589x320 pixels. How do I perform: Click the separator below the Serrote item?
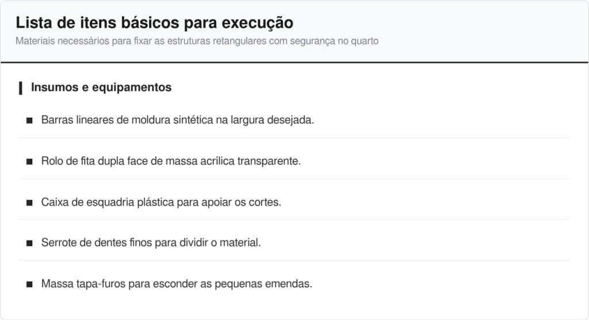[294, 260]
